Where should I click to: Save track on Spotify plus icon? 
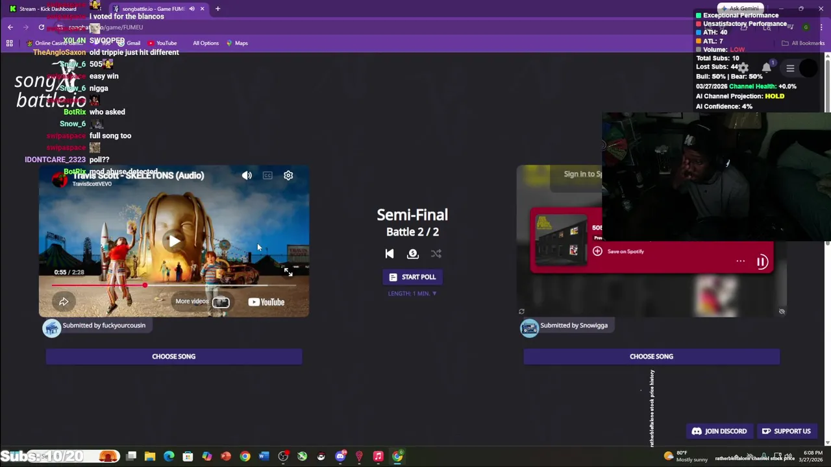pos(597,251)
